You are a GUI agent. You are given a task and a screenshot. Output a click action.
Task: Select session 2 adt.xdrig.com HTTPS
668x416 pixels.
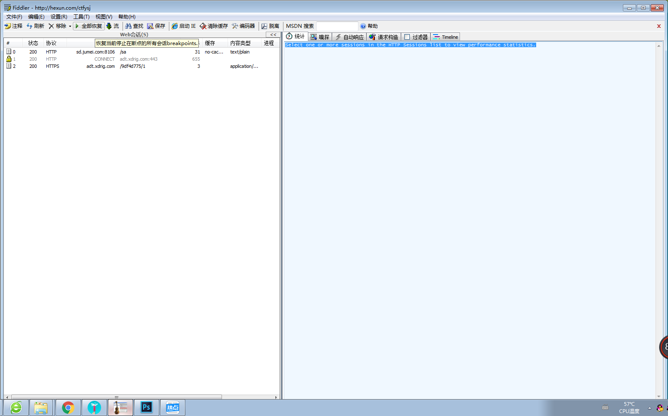(142, 66)
